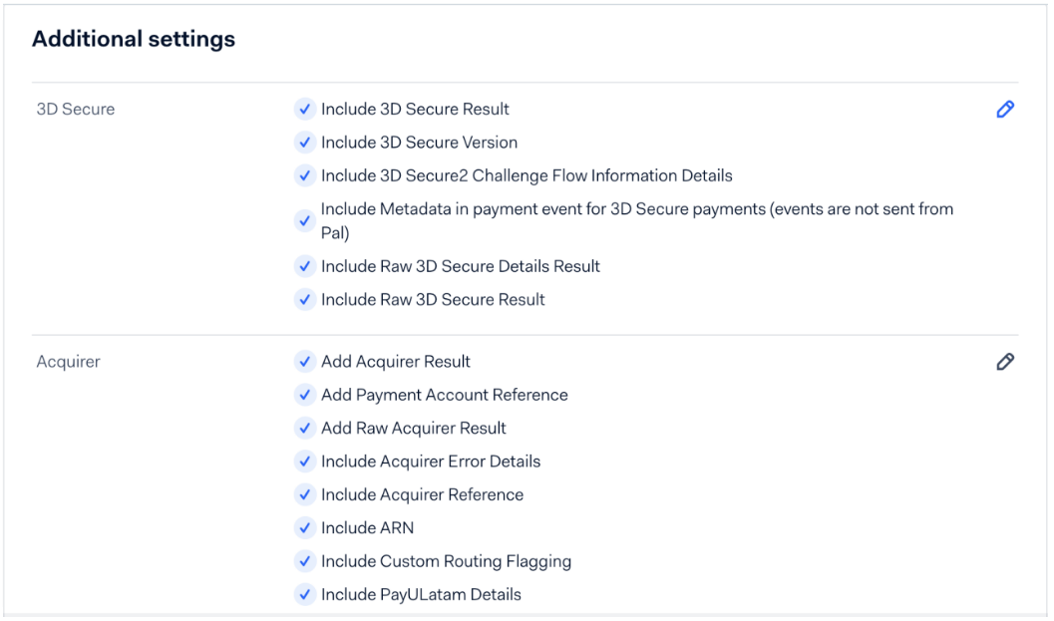1054x621 pixels.
Task: Click the checkmark icon next to Include ARN
Action: 304,528
